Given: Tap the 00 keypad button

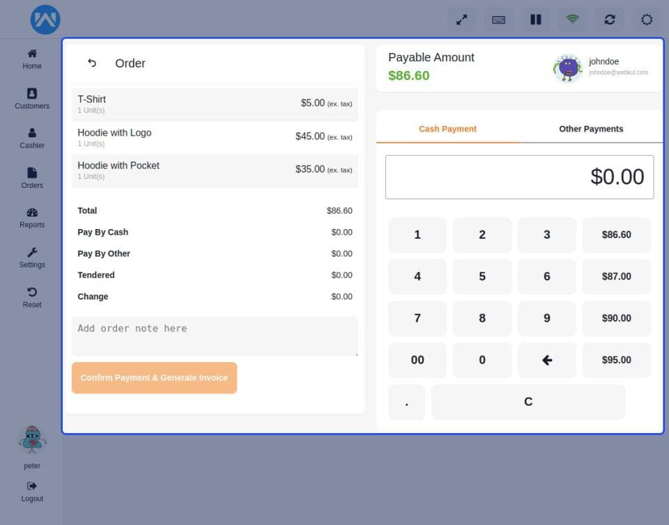Looking at the screenshot, I should 417,360.
